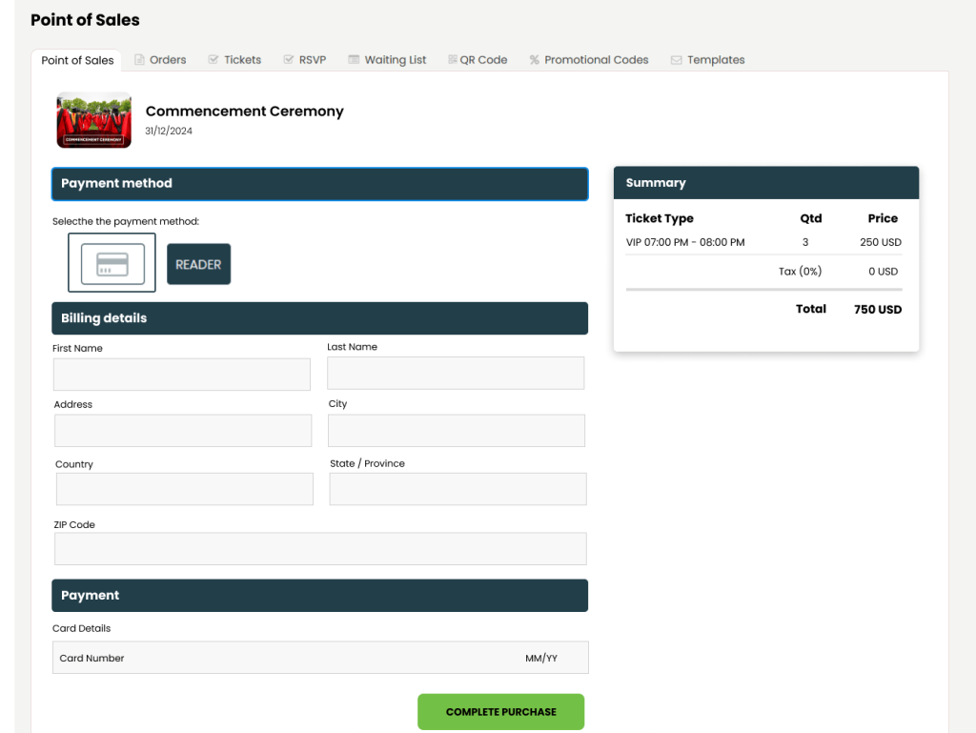The height and width of the screenshot is (733, 976).
Task: Click the Commencement Ceremony event thumbnail
Action: click(x=93, y=119)
